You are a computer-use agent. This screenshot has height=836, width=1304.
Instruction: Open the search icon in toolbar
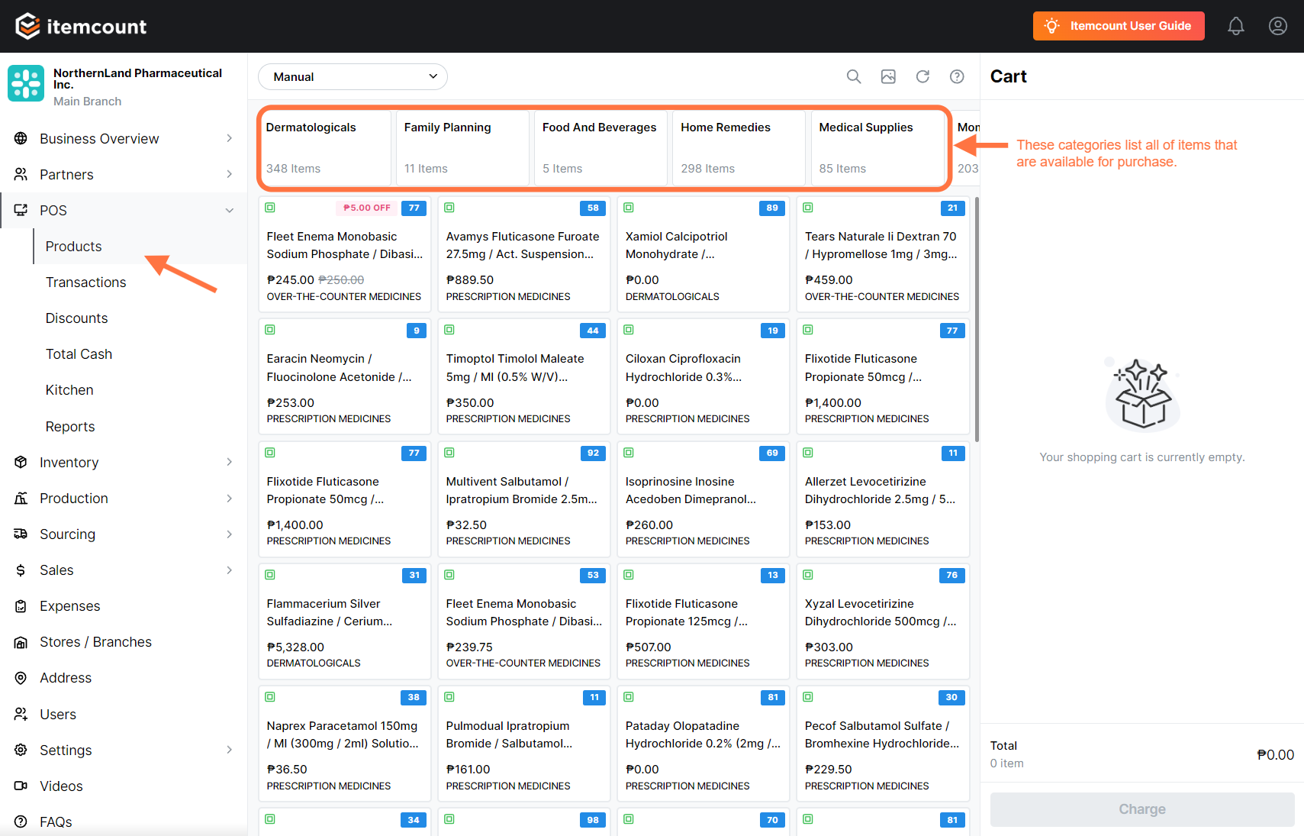click(854, 76)
